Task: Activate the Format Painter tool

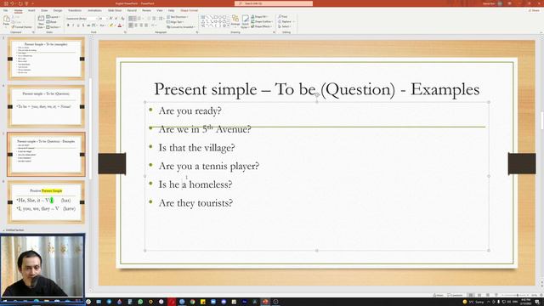Action: coord(22,27)
